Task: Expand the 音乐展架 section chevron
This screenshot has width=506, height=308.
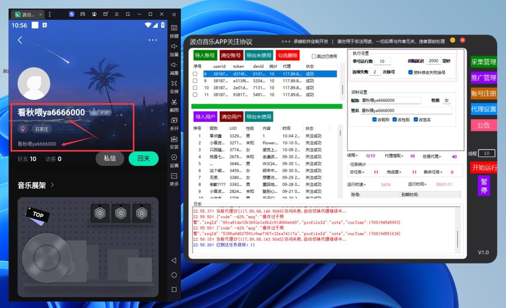Action: (52, 186)
